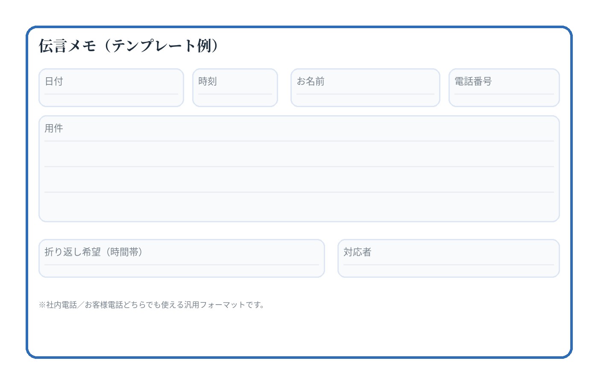Click the 伝言メモ（テンプレート例） title heading
The image size is (598, 384).
[128, 46]
